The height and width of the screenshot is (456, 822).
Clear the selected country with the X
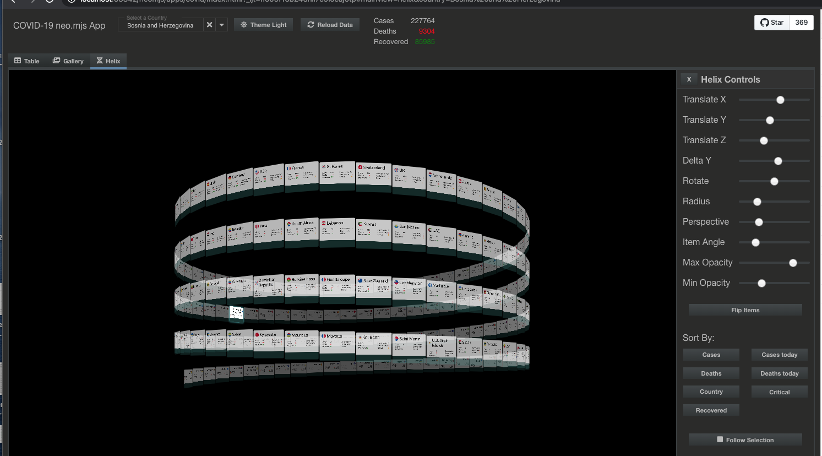(x=209, y=25)
